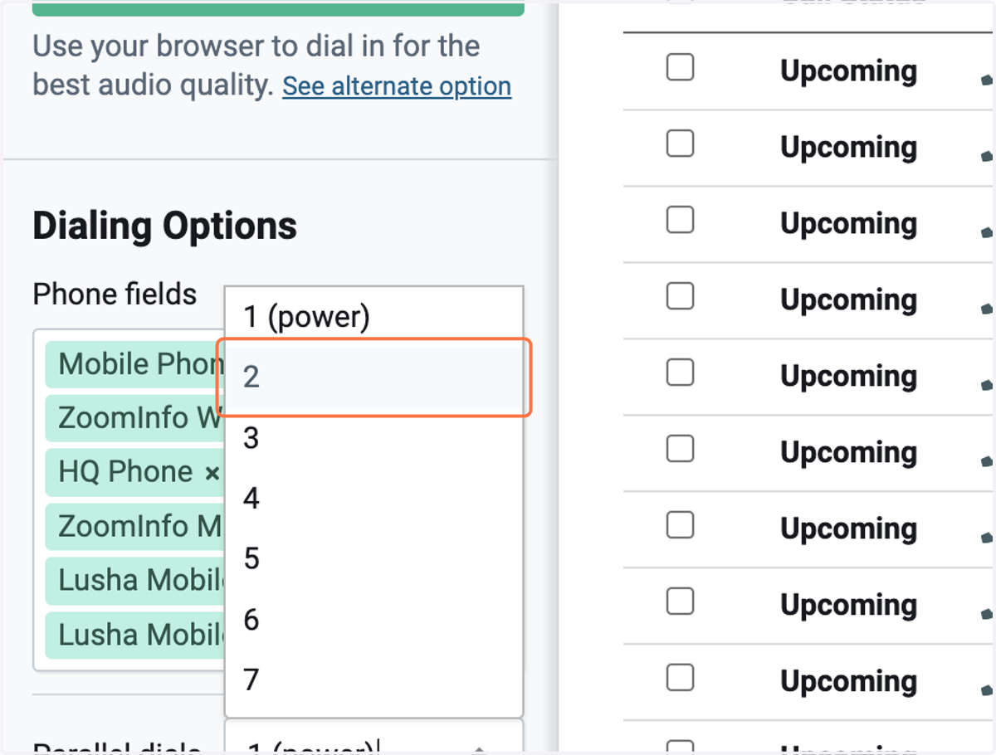Remove the HQ Phone tag with ×
Viewport: 996px width, 755px height.
[212, 473]
